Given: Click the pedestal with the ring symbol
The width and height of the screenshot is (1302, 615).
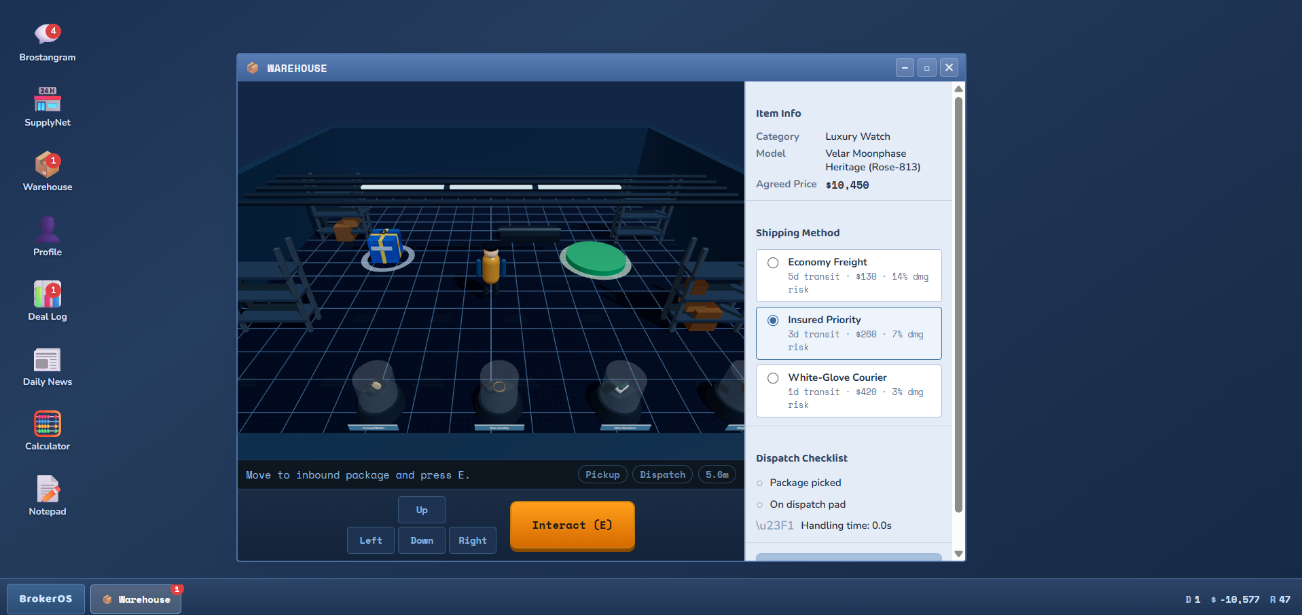Looking at the screenshot, I should pos(499,394).
